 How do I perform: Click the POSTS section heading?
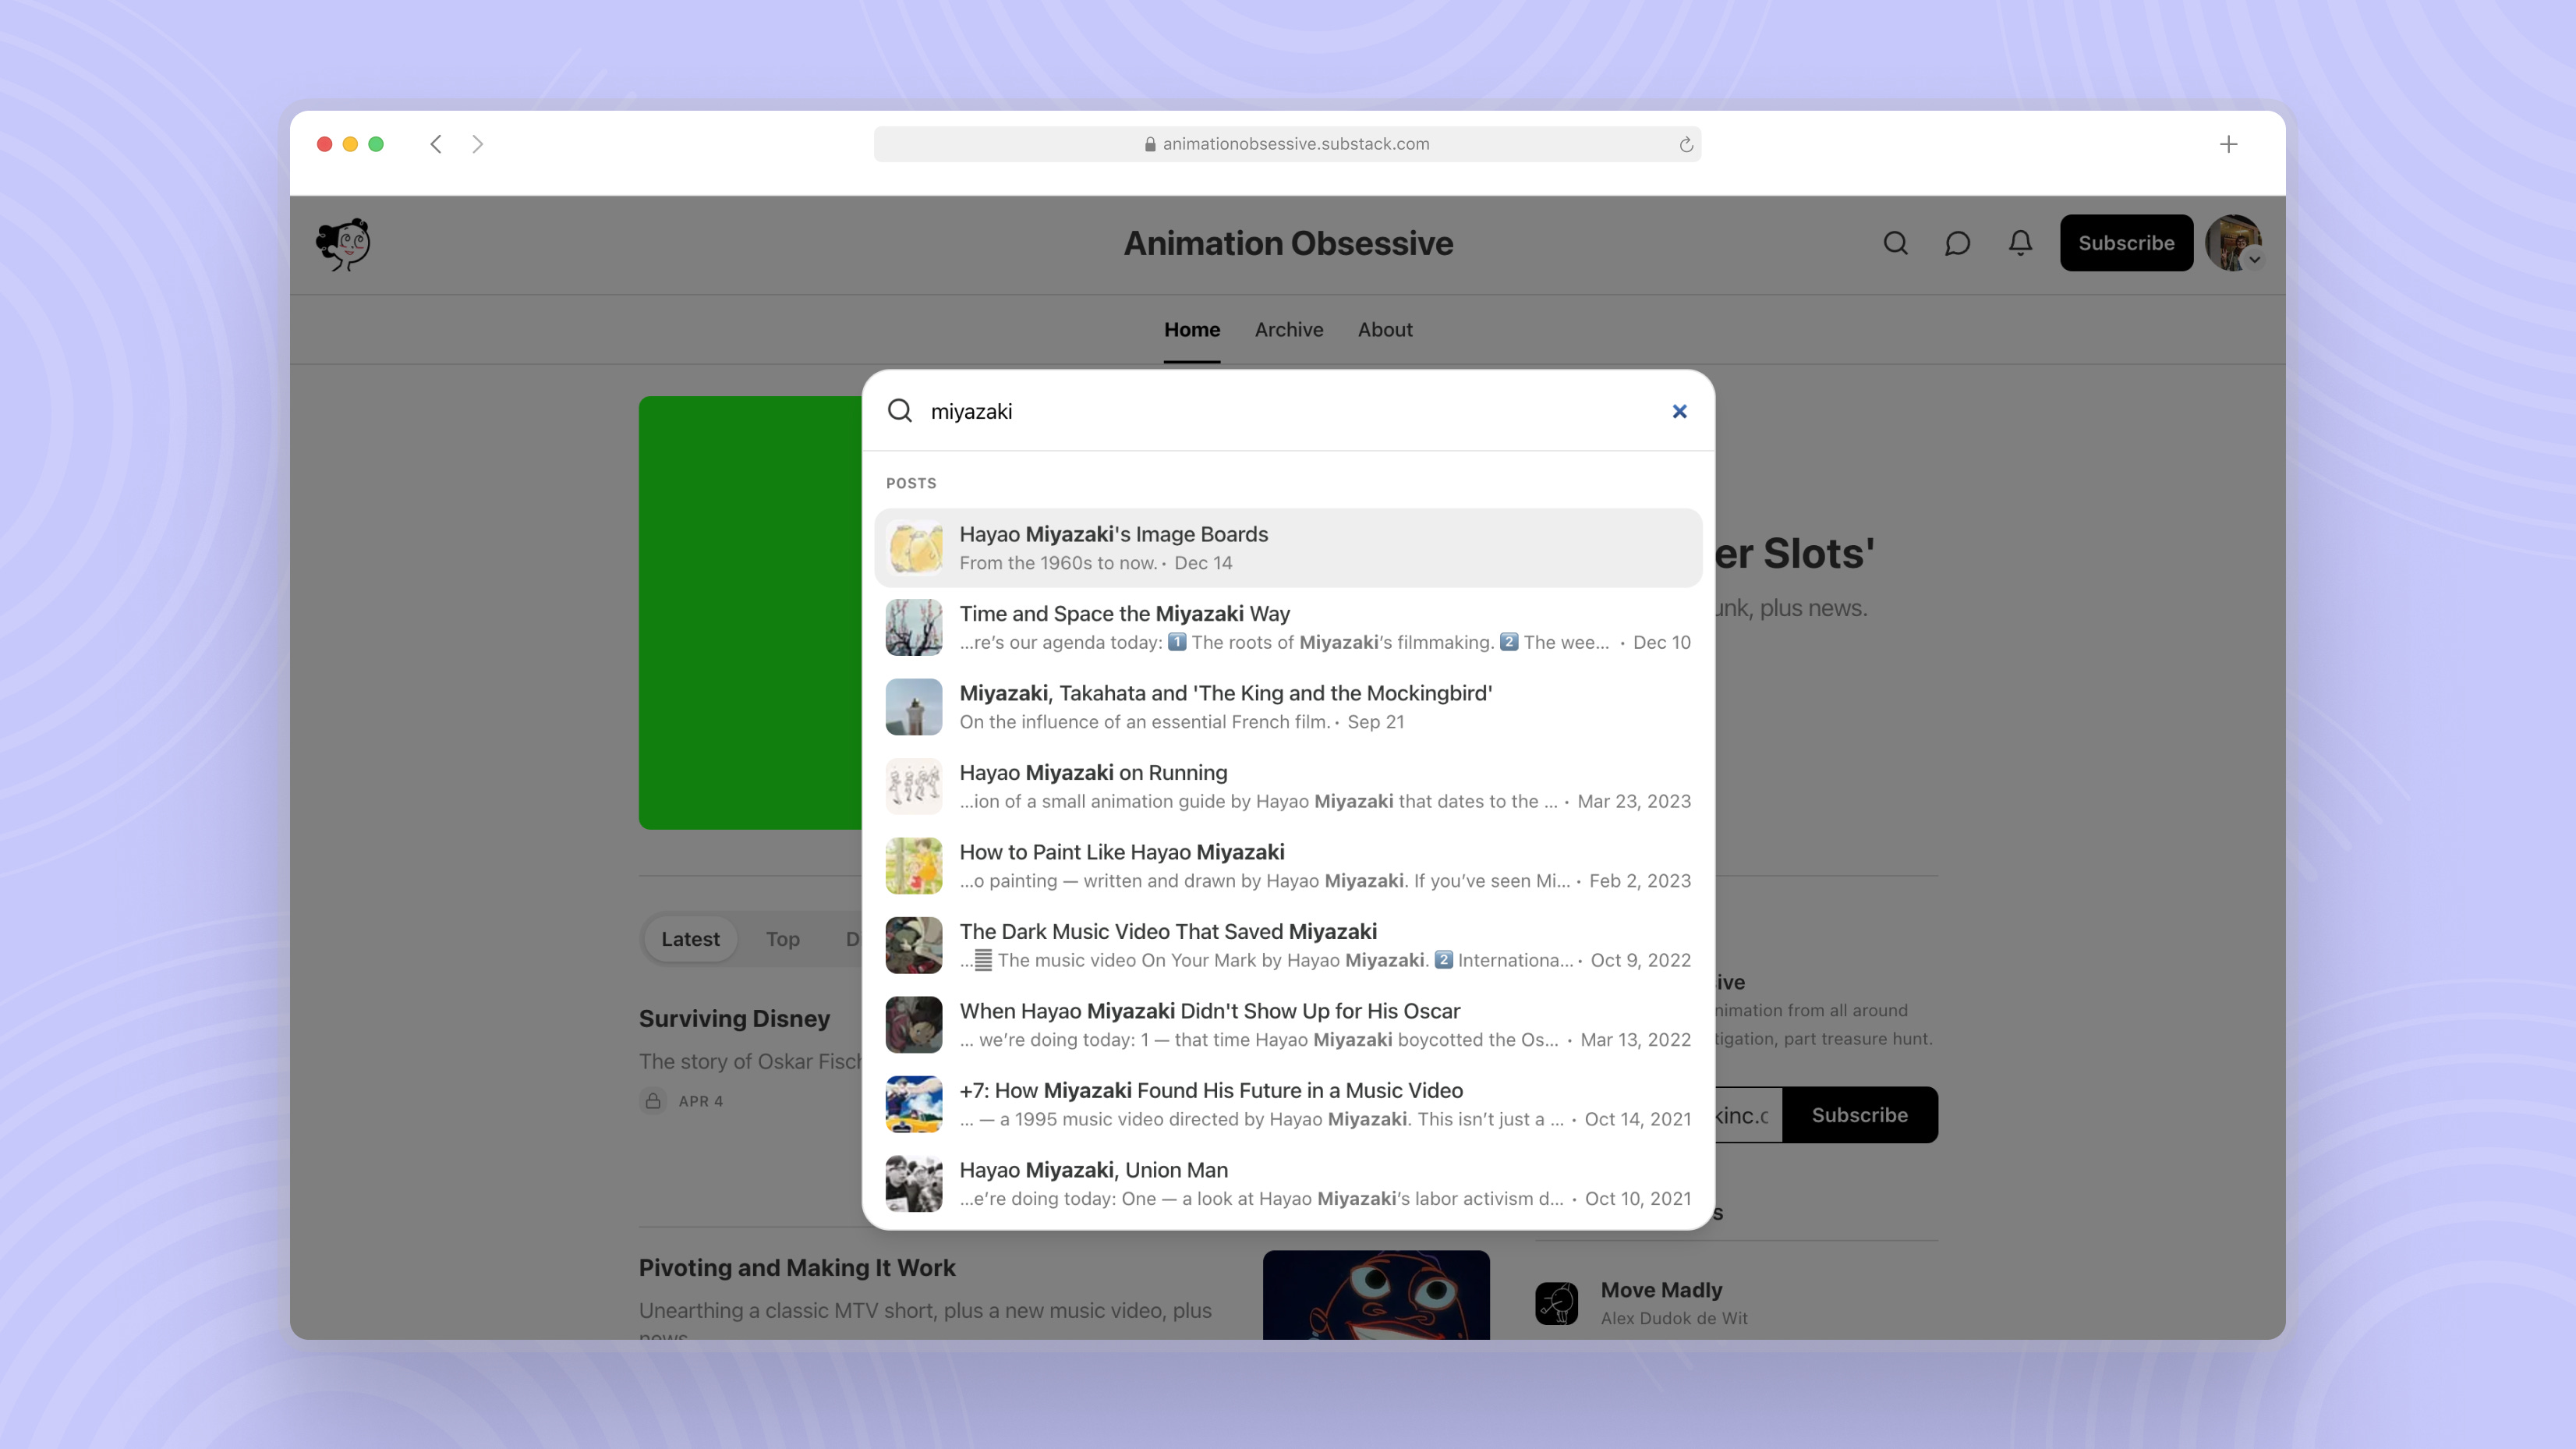911,483
